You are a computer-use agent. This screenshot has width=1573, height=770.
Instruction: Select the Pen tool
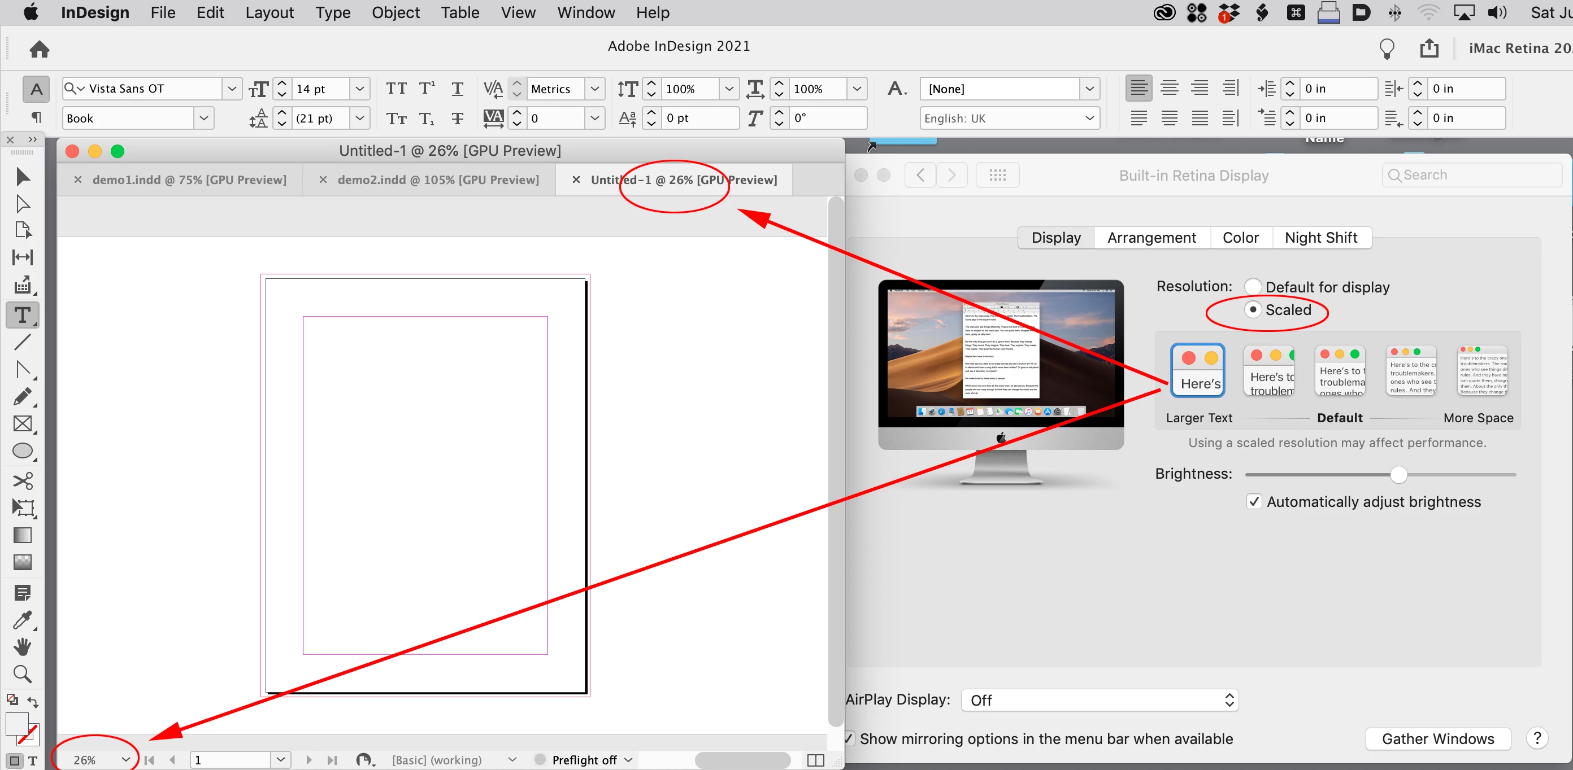[x=23, y=369]
